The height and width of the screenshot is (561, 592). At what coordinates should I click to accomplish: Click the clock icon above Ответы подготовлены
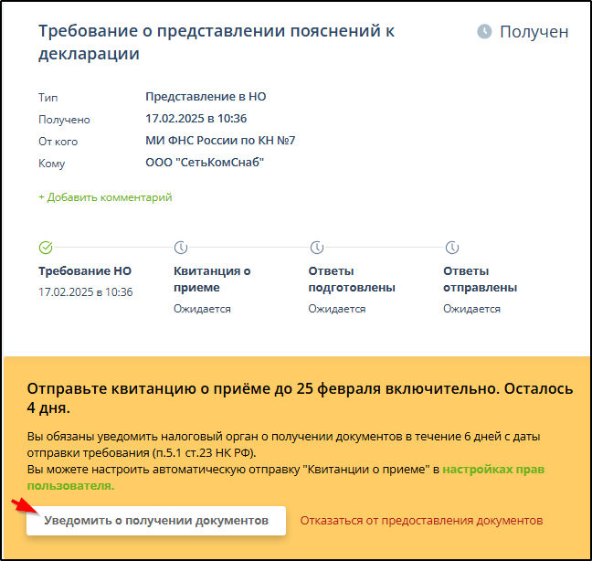[x=316, y=248]
